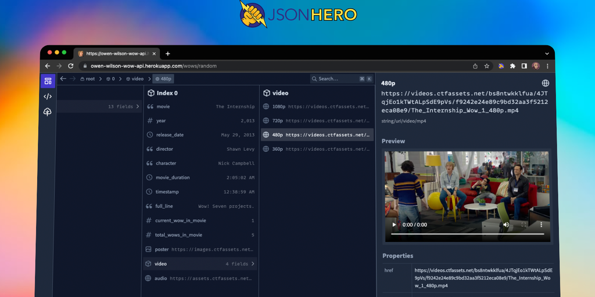Expand the 13 fields chevron
The image size is (595, 297).
click(138, 107)
